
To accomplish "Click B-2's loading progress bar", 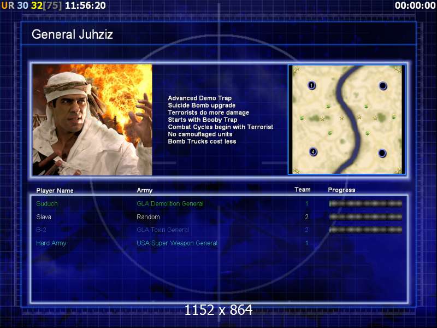I will coord(365,230).
